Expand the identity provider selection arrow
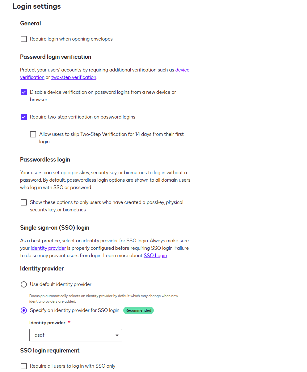This screenshot has width=307, height=372. coord(117,335)
